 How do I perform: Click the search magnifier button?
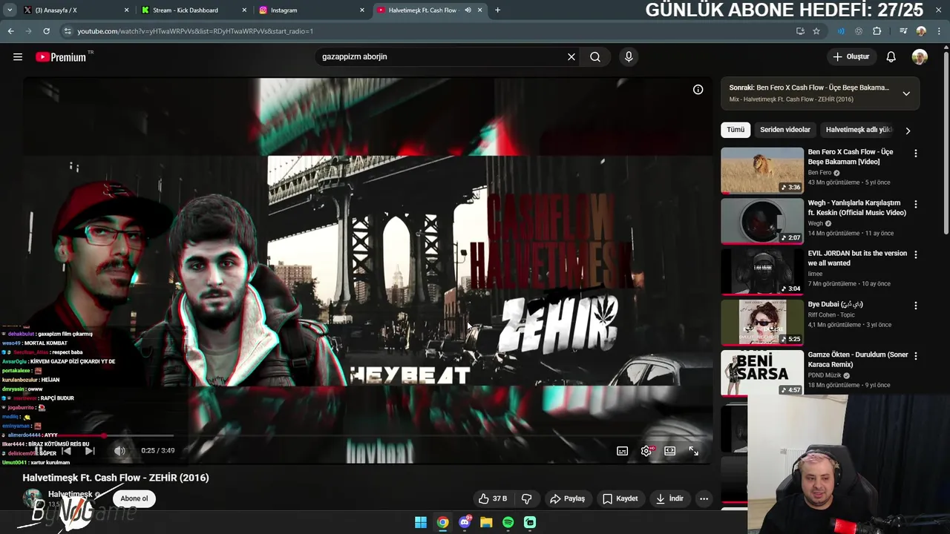click(x=595, y=57)
